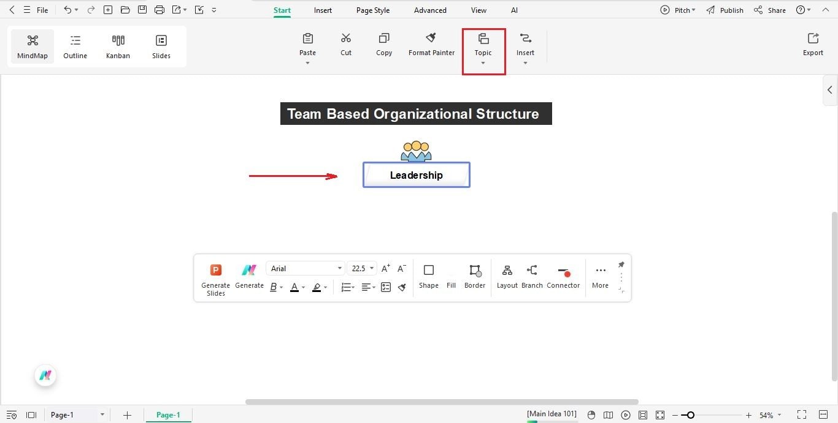Open the help question-mark menu
838x423 pixels.
pos(803,10)
